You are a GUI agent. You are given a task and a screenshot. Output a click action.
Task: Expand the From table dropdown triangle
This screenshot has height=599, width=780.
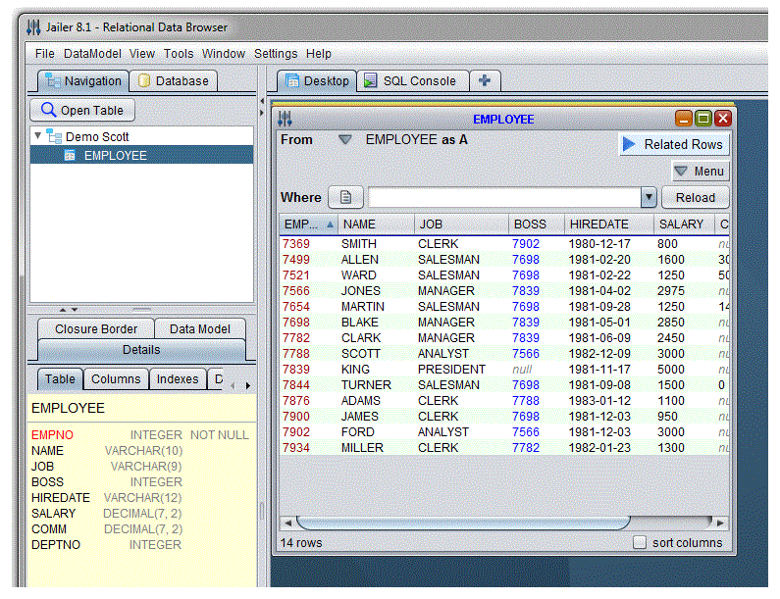tap(344, 140)
